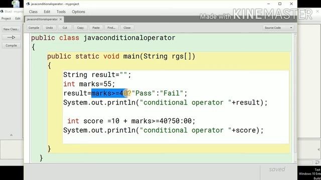Image resolution: width=321 pixels, height=180 pixels.
Task: Maximize the editor window
Action: [280, 4]
